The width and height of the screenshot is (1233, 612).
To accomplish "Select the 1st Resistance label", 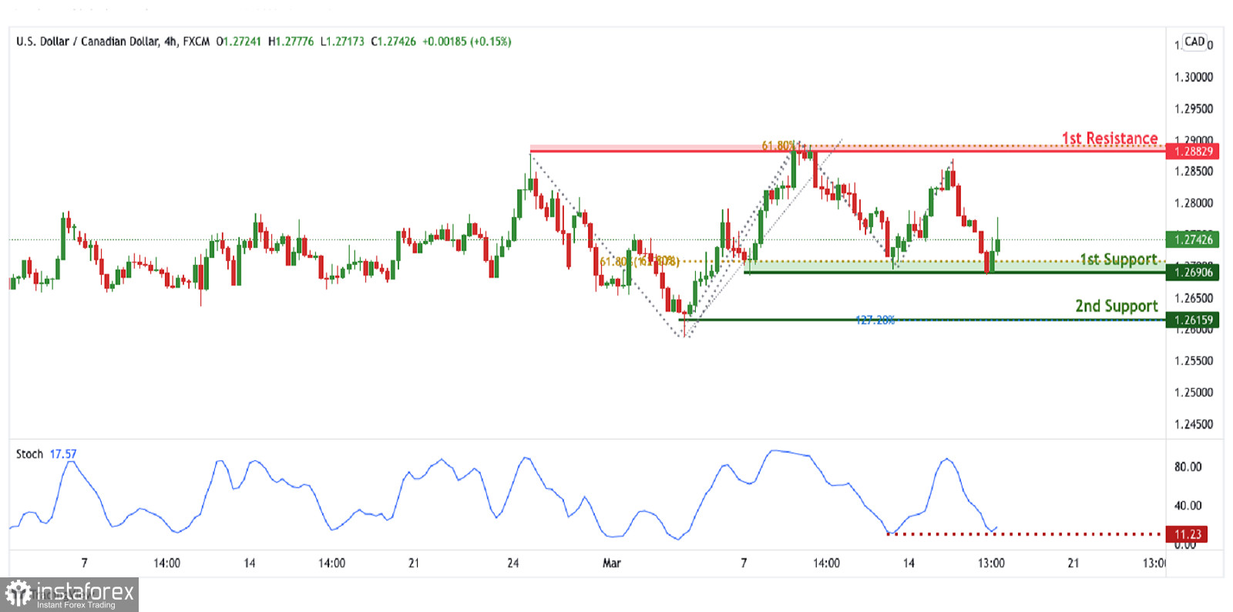I will pyautogui.click(x=1110, y=138).
